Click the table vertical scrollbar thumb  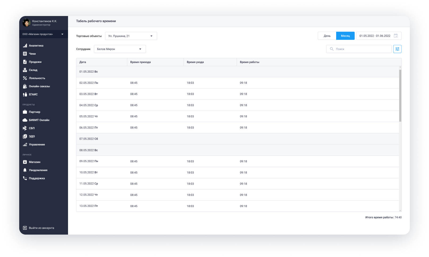point(400,96)
